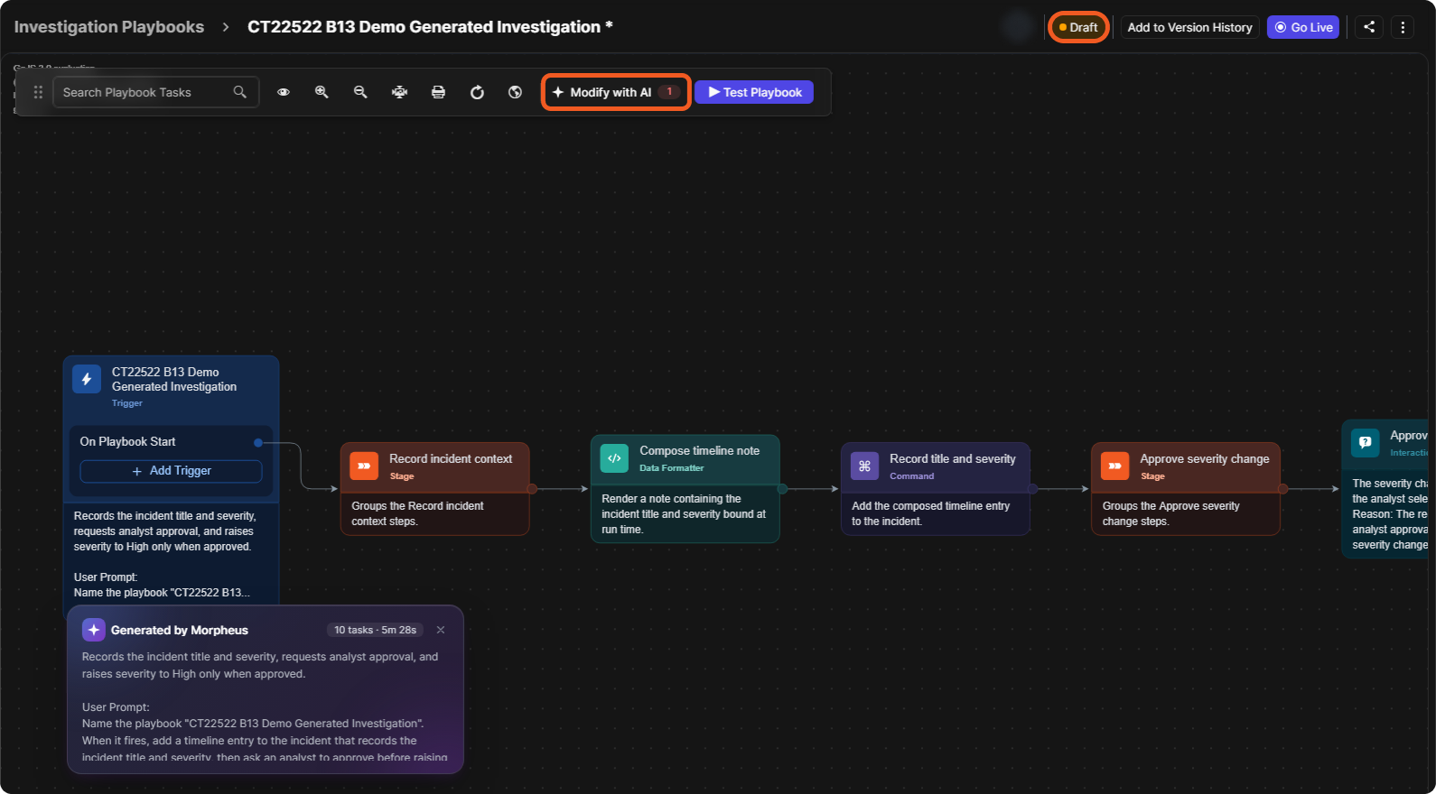
Task: Click the command icon on Record title and severity
Action: [864, 466]
